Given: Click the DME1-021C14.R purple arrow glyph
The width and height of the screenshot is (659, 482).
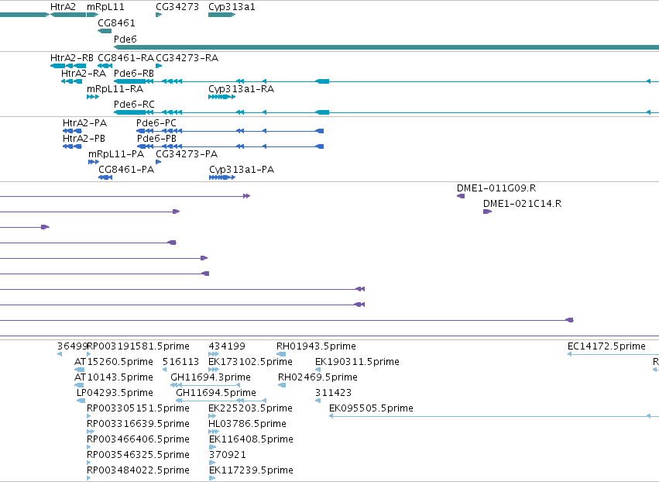Looking at the screenshot, I should click(x=488, y=212).
